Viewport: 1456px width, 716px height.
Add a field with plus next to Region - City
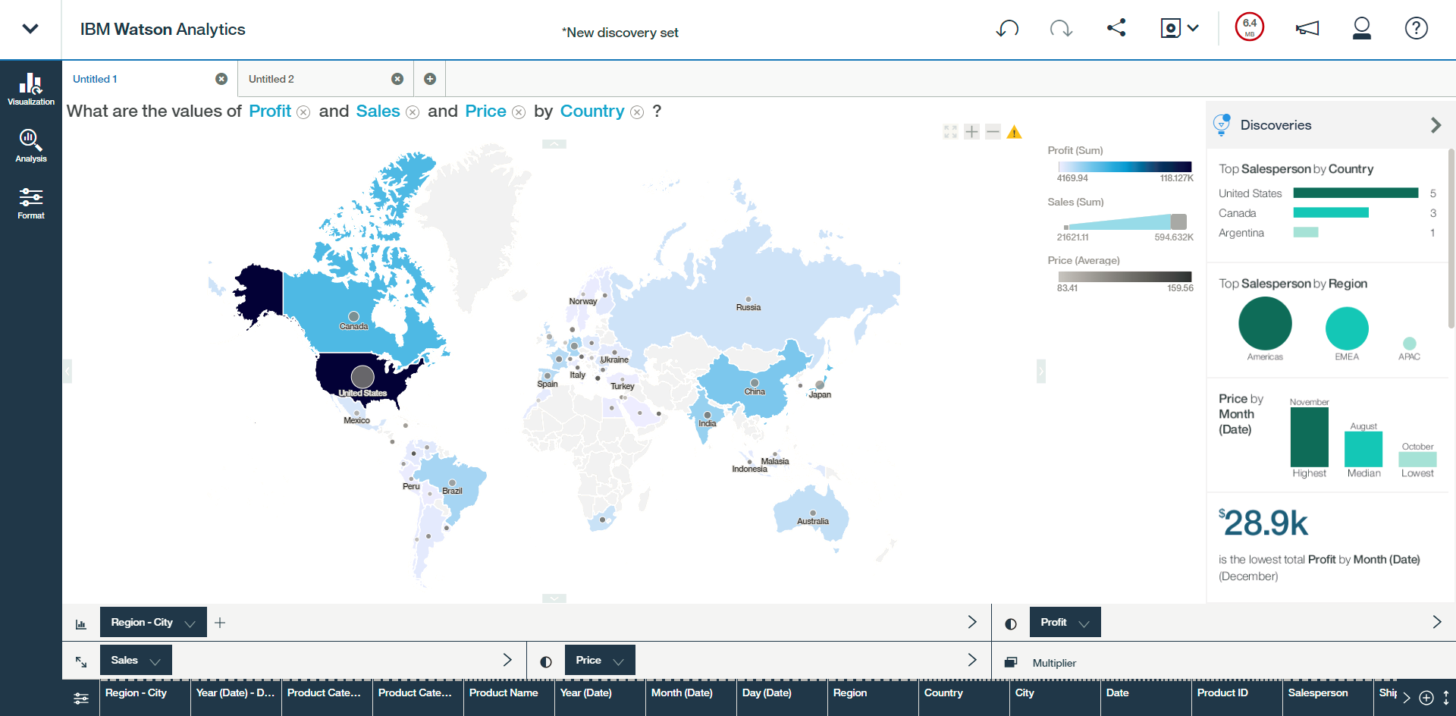tap(220, 623)
